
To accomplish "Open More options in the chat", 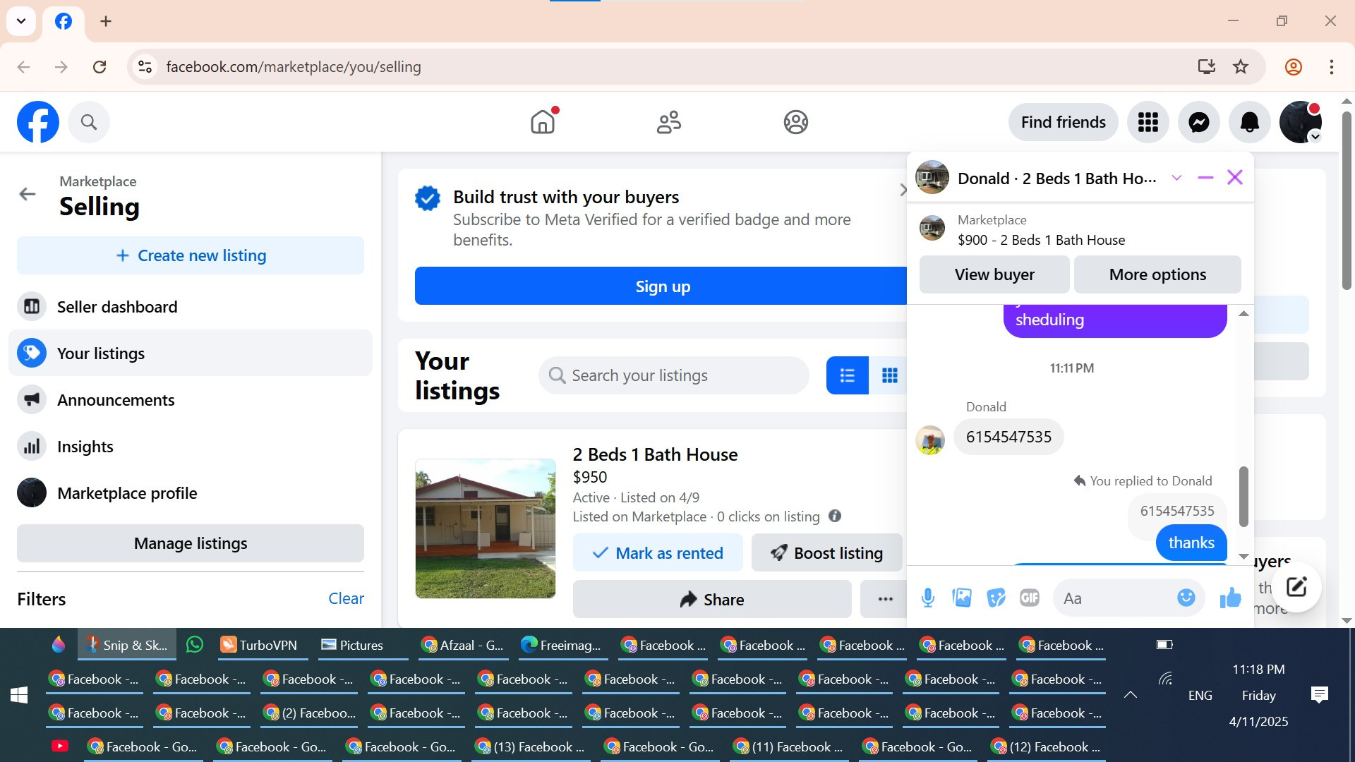I will pyautogui.click(x=1157, y=274).
